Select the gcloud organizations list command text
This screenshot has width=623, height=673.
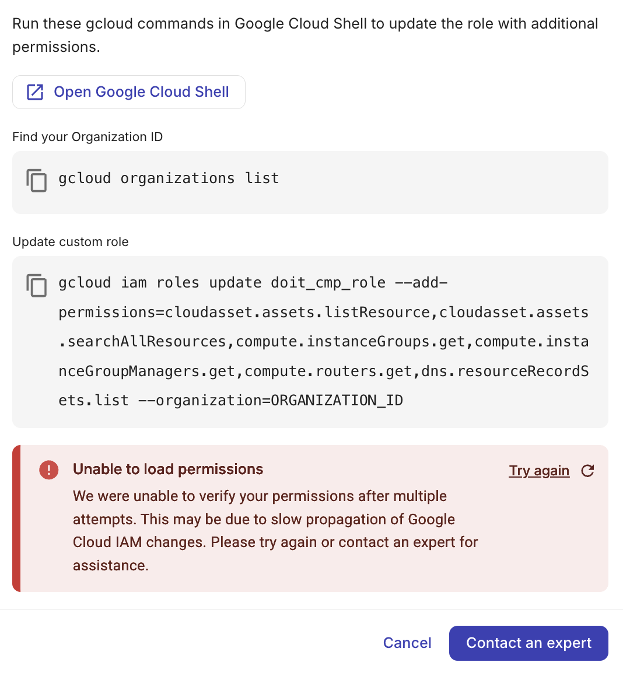point(168,178)
